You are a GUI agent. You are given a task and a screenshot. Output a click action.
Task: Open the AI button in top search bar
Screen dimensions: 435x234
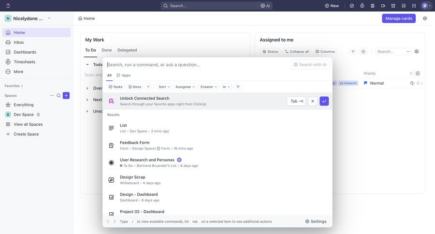pyautogui.click(x=265, y=5)
